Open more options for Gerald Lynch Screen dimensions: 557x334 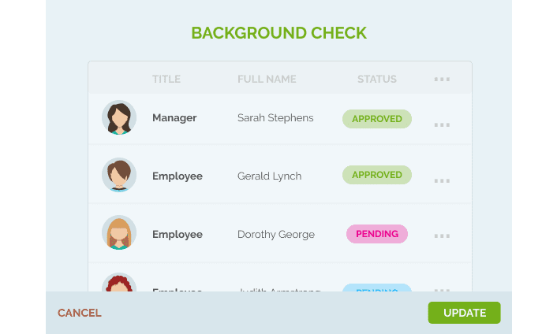pyautogui.click(x=442, y=180)
